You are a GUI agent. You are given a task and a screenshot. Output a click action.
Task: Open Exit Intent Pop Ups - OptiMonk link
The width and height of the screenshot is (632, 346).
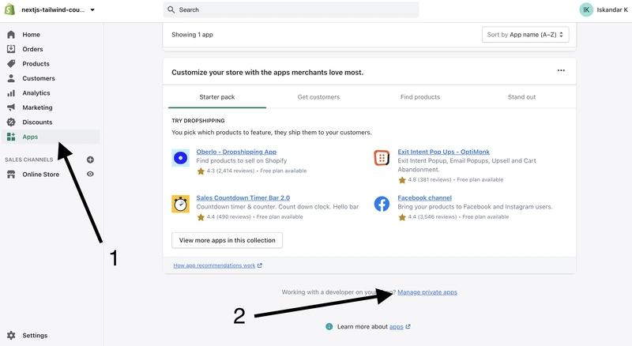443,152
